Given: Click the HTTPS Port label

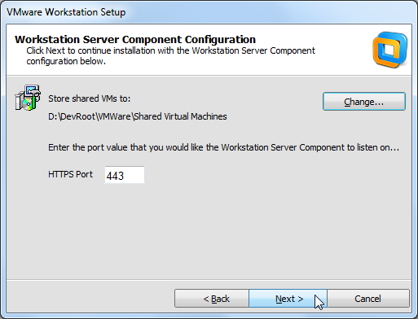Looking at the screenshot, I should point(70,174).
